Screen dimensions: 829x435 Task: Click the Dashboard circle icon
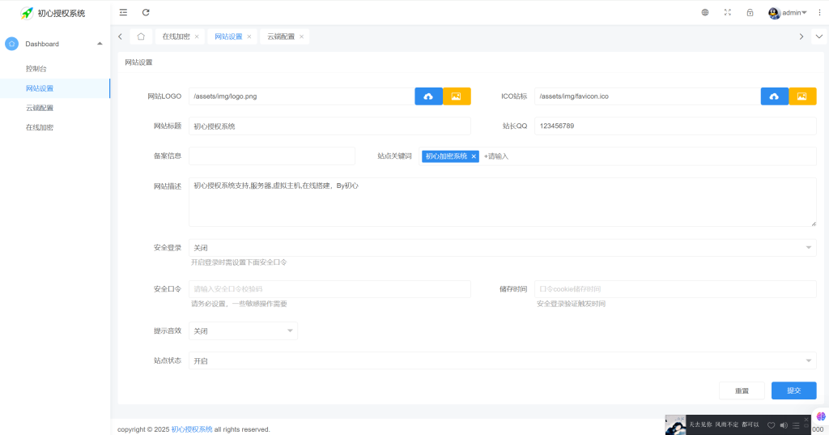(11, 44)
